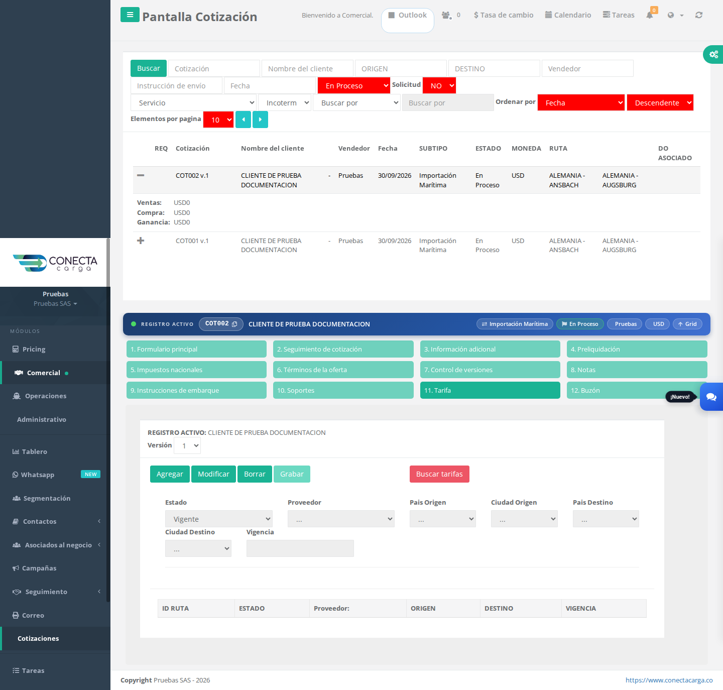Select the Versión dropdown
This screenshot has height=690, width=723.
[x=187, y=445]
